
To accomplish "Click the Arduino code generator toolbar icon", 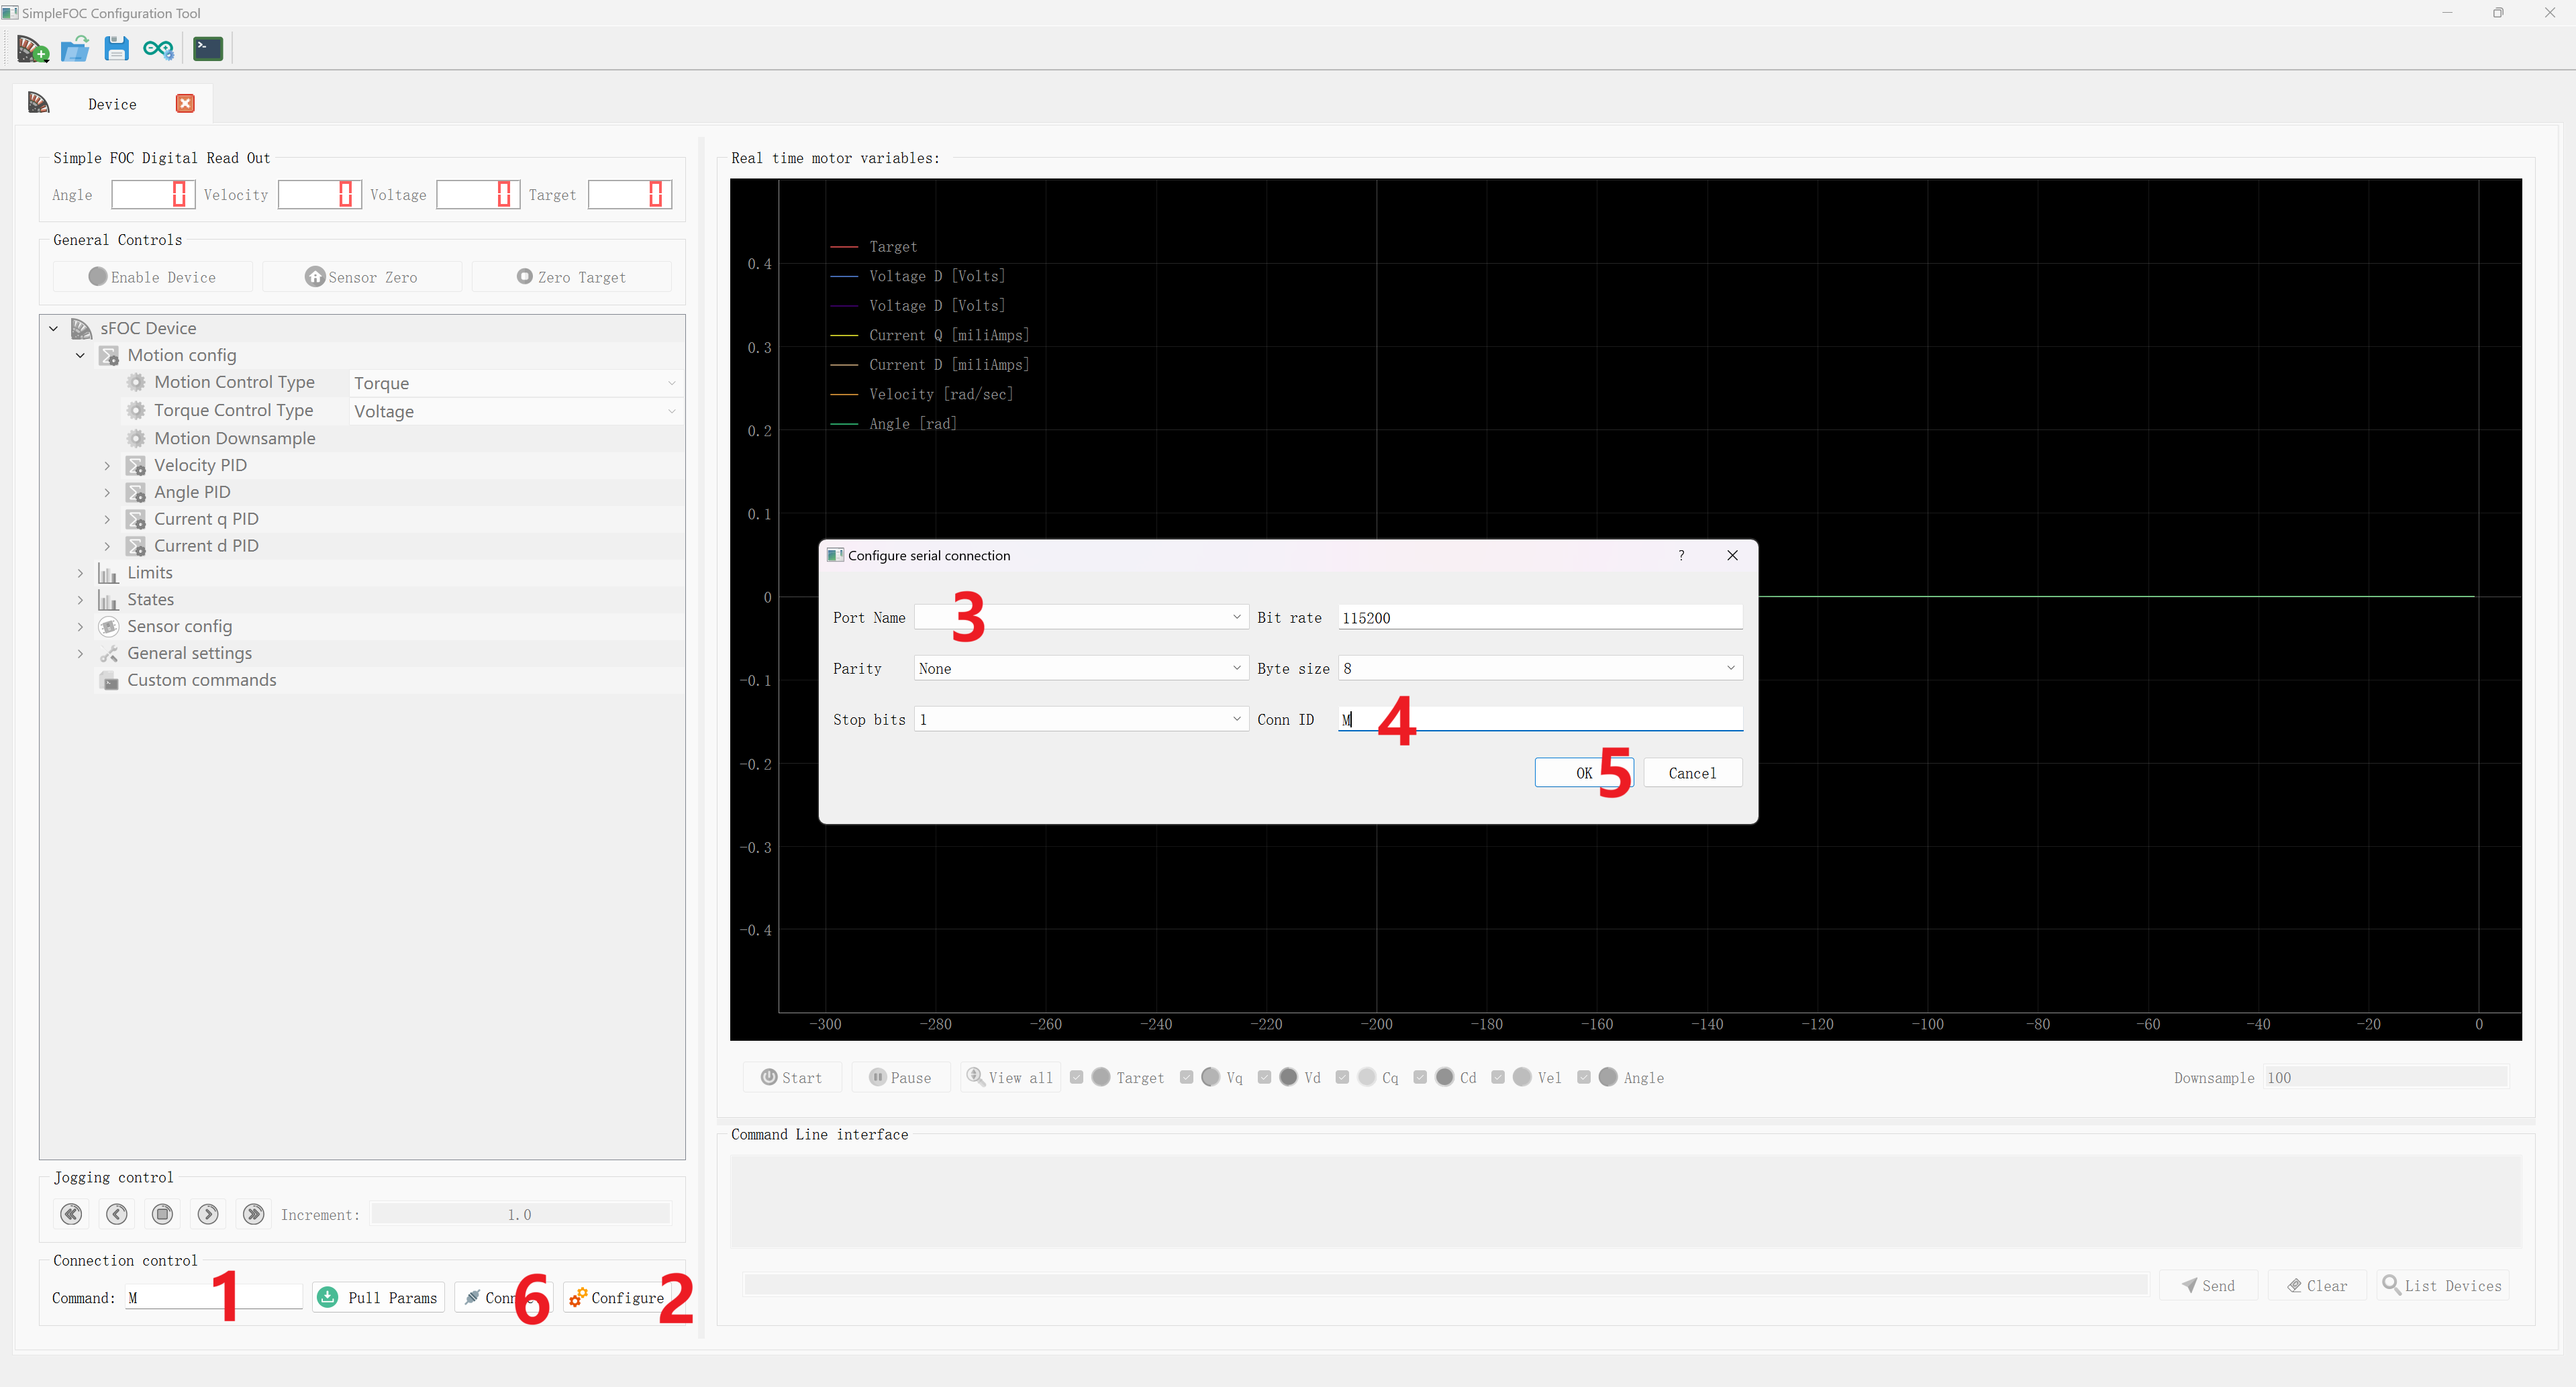I will (x=158, y=48).
